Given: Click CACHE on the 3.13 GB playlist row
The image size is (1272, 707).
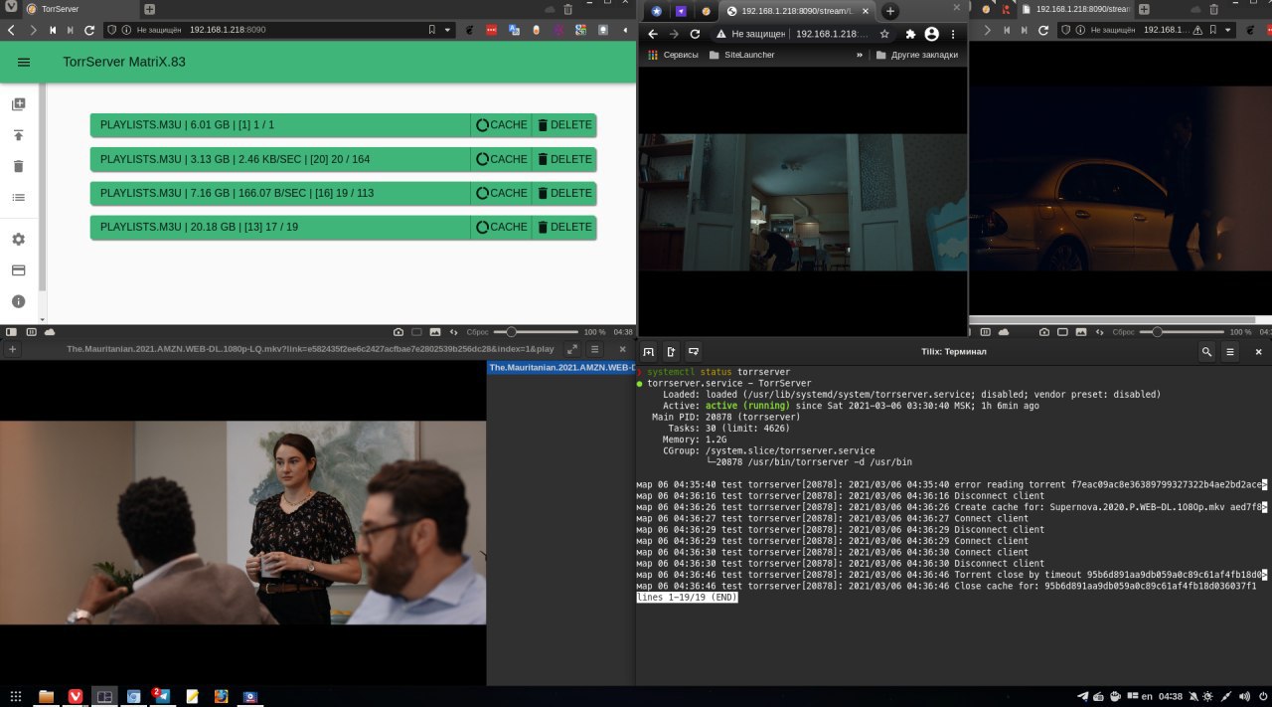Looking at the screenshot, I should coord(502,159).
